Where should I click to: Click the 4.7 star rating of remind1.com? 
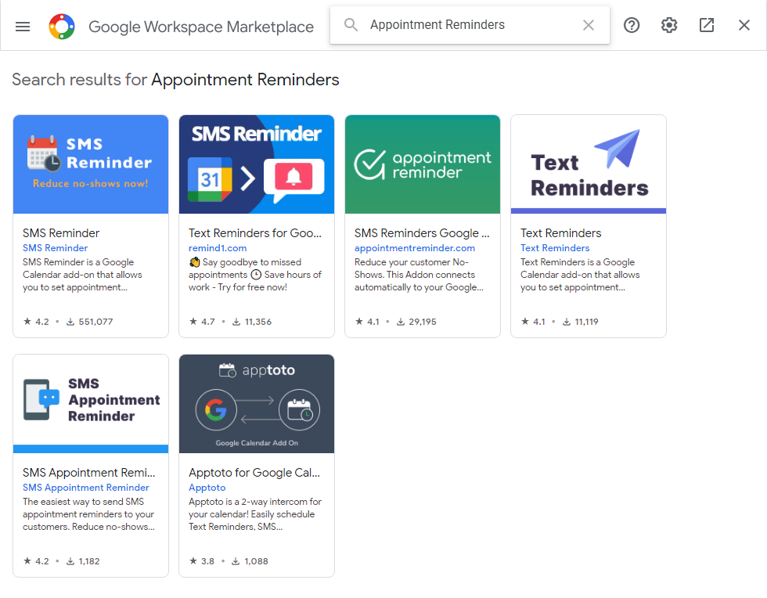[203, 322]
